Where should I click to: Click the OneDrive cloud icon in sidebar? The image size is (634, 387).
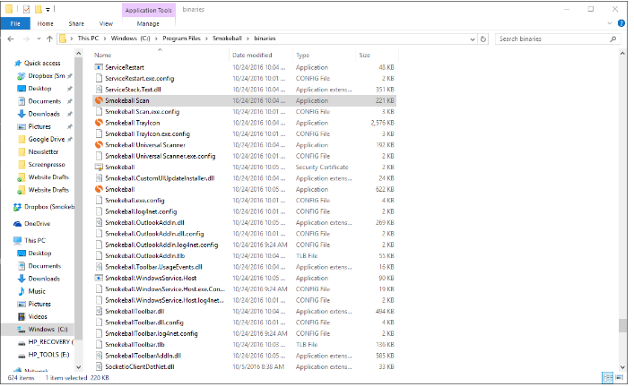(17, 224)
